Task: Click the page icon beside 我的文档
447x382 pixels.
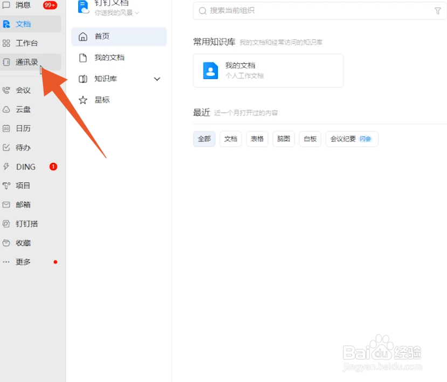Action: pos(83,58)
